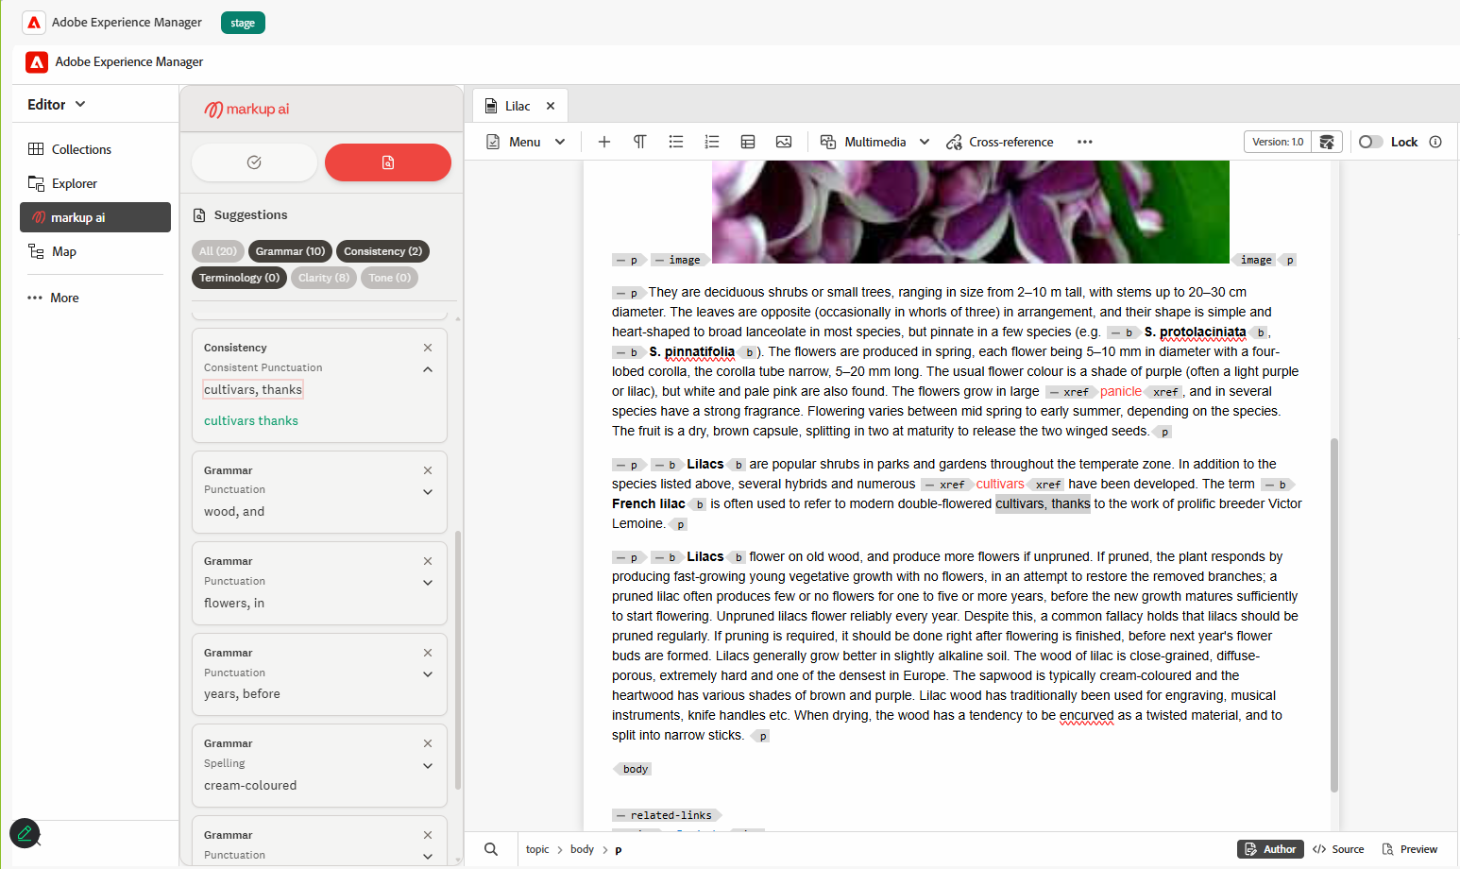Screen dimensions: 1460x869
Task: Open the toolbar overflow options
Action: [x=1085, y=142]
